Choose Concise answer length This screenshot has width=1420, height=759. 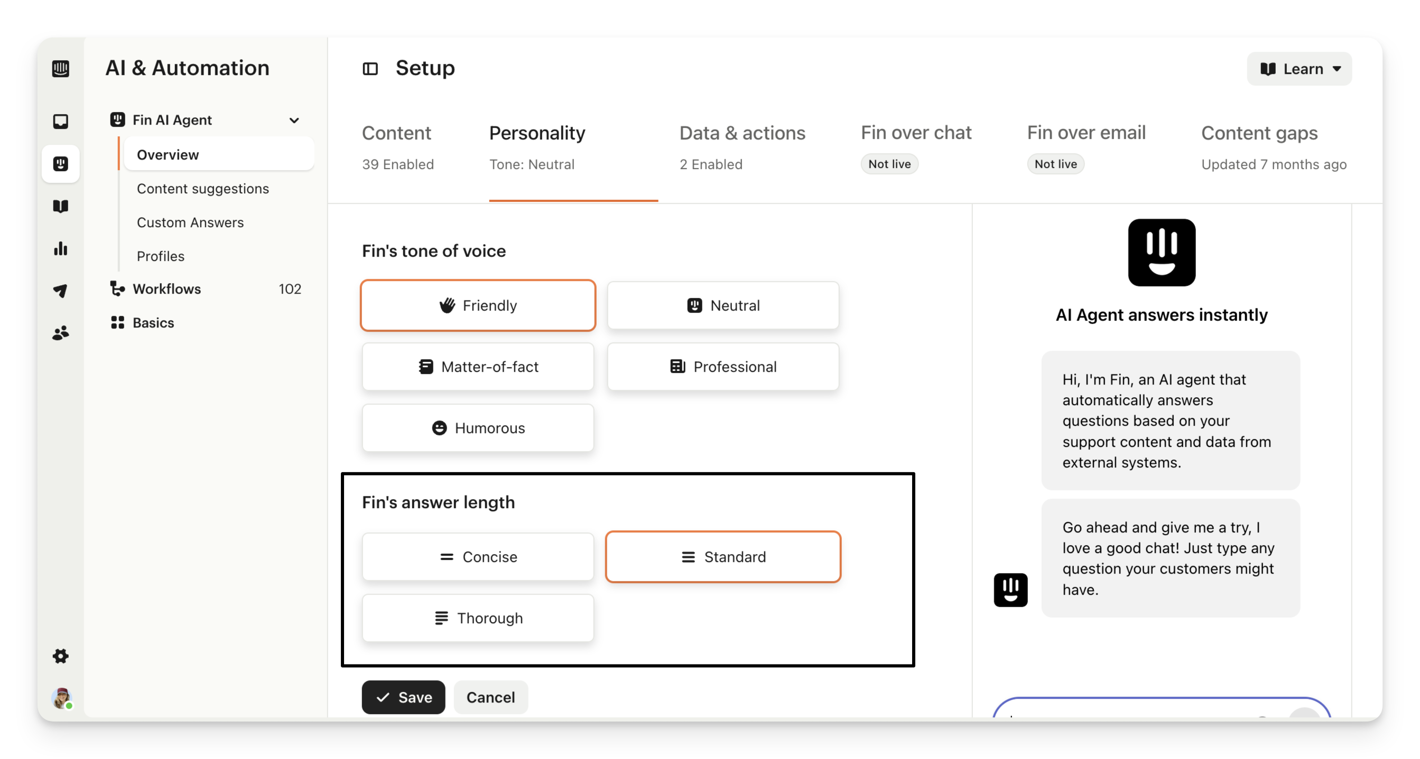pos(477,557)
